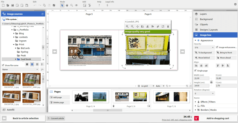The width and height of the screenshot is (238, 123).
Task: Uncheck Show file name checkbox
Action: click(x=3, y=65)
